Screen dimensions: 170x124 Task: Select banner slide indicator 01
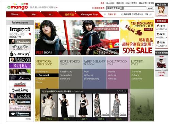click(96, 52)
